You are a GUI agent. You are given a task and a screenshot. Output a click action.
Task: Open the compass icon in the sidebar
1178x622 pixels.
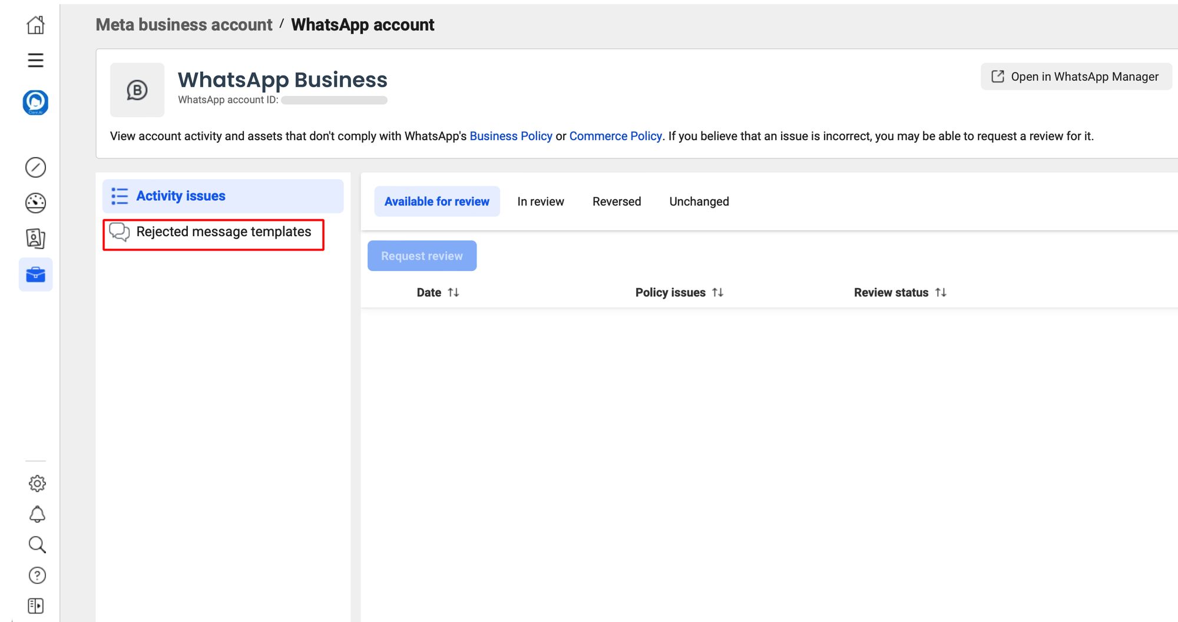35,167
